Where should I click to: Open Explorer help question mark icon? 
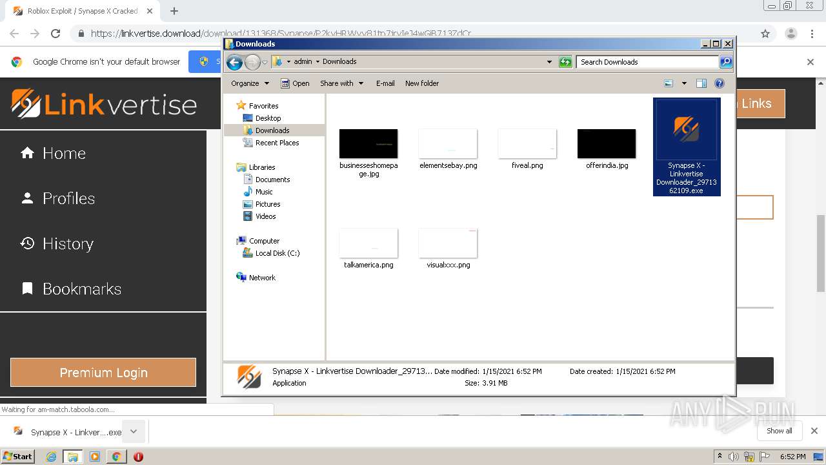click(x=720, y=83)
